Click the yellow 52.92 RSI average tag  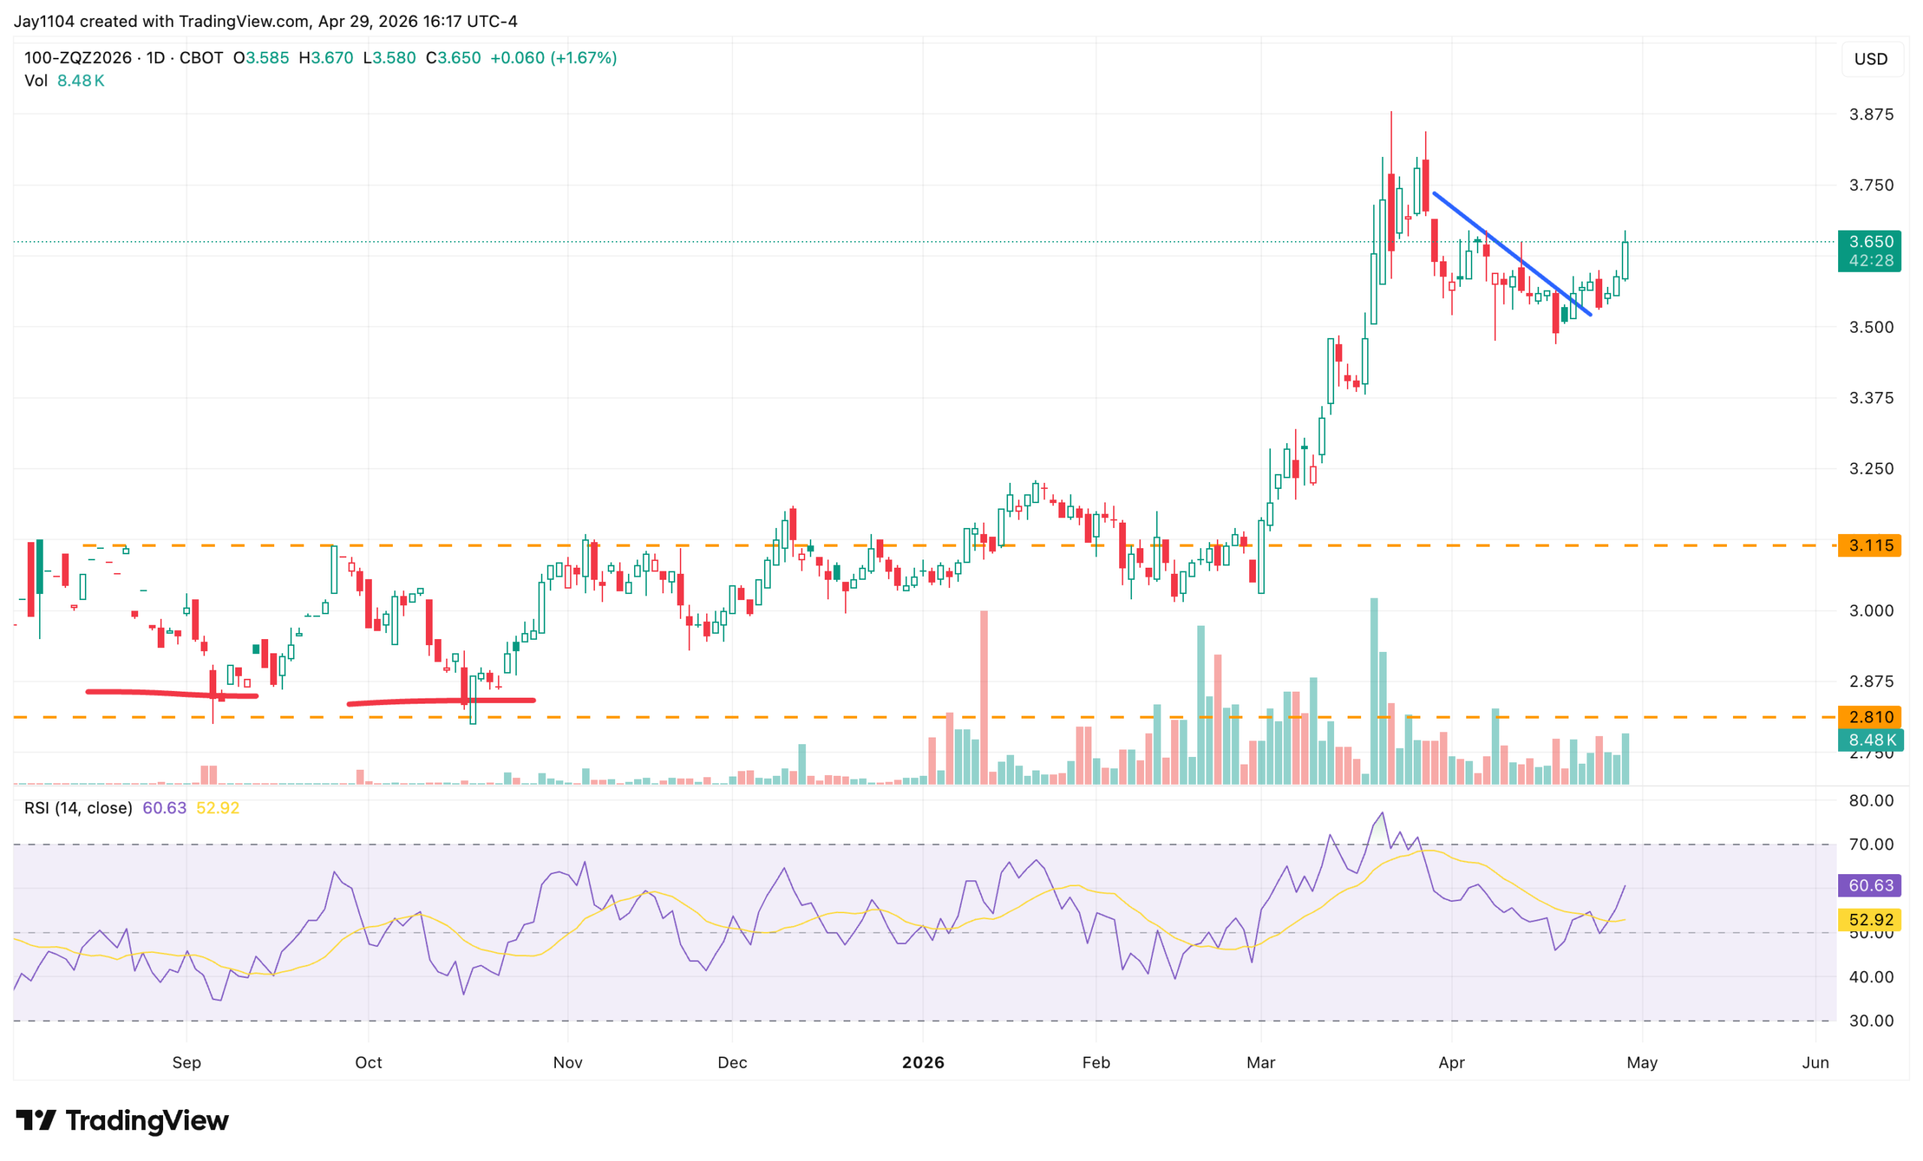point(1870,919)
